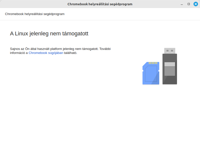The image size is (200, 146).
Task: Click the header text 'Chromebook helyreállítási segédprogram'
Action: (35, 14)
